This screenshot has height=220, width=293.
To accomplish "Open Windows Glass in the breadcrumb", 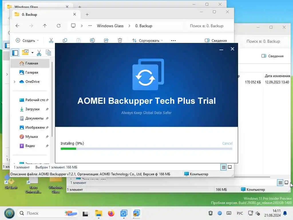I will [110, 26].
